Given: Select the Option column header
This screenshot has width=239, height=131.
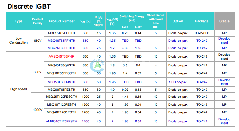Looking at the screenshot, I should [178, 21].
